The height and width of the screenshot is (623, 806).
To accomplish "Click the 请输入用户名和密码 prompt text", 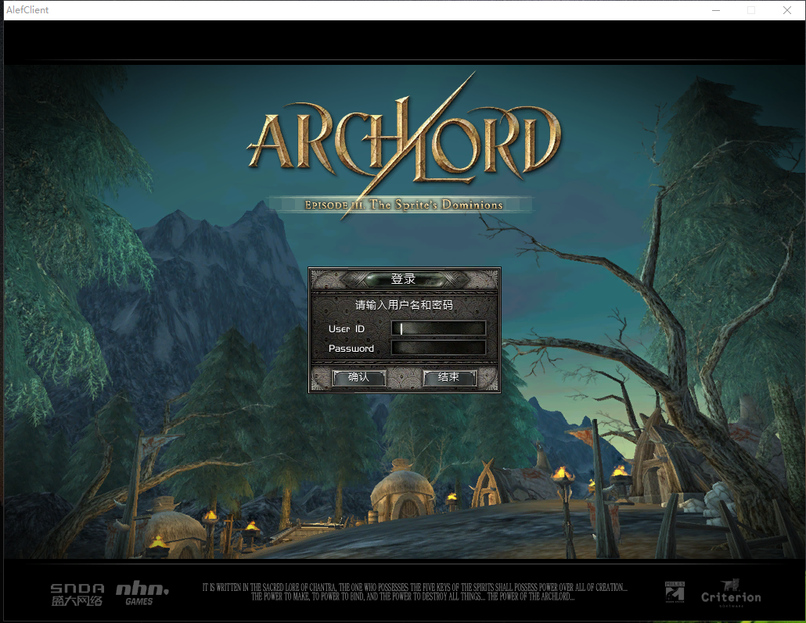I will (404, 305).
